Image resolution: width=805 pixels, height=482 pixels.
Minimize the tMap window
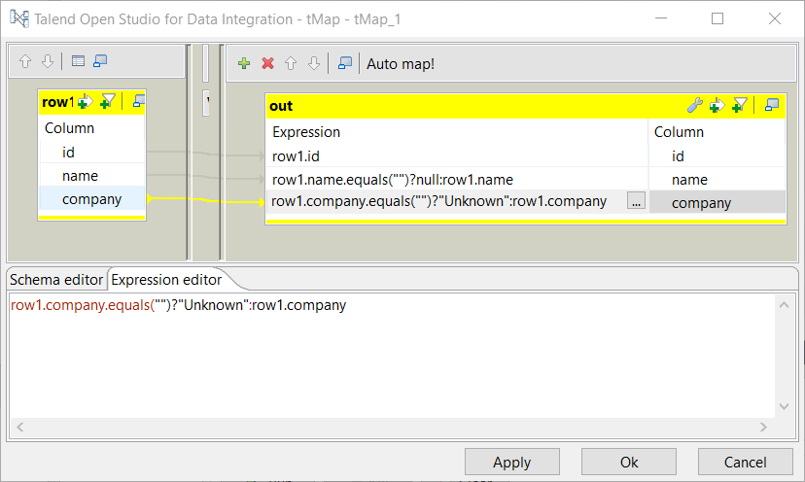[x=661, y=18]
